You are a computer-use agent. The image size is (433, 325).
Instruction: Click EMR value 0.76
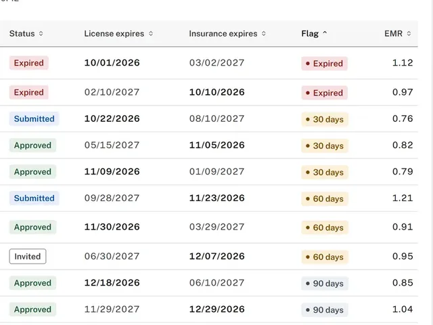point(403,118)
